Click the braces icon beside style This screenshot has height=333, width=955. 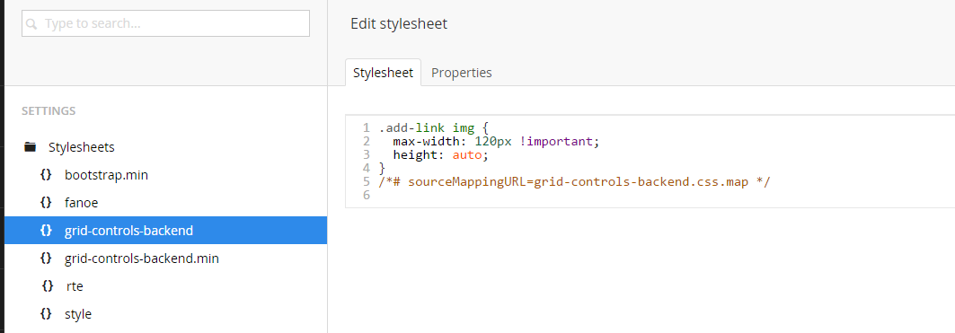pos(46,313)
